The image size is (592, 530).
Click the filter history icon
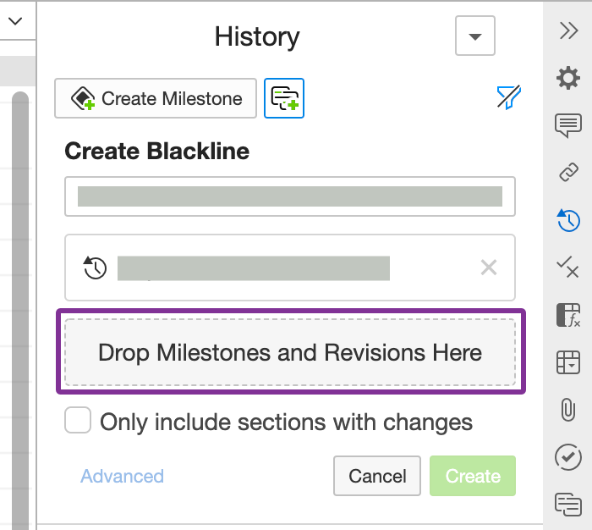(x=508, y=98)
